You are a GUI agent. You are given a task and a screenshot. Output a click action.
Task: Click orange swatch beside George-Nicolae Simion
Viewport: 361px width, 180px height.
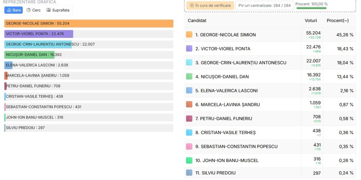pyautogui.click(x=189, y=35)
